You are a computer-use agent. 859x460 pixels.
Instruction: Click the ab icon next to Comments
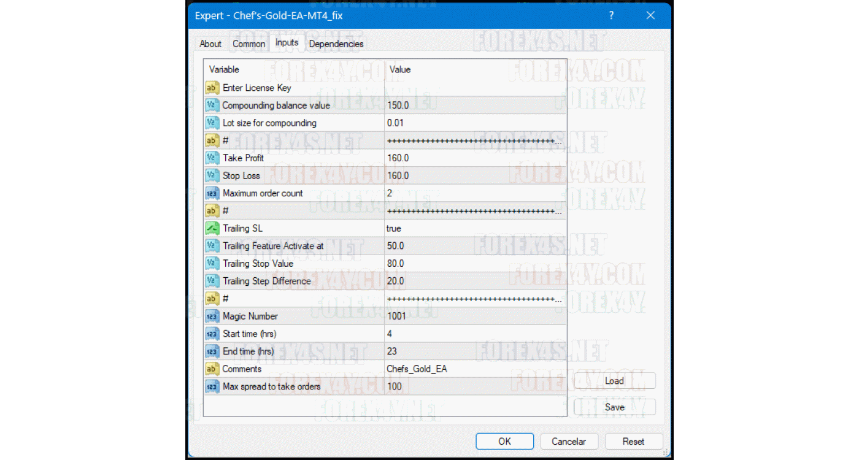[x=212, y=369]
